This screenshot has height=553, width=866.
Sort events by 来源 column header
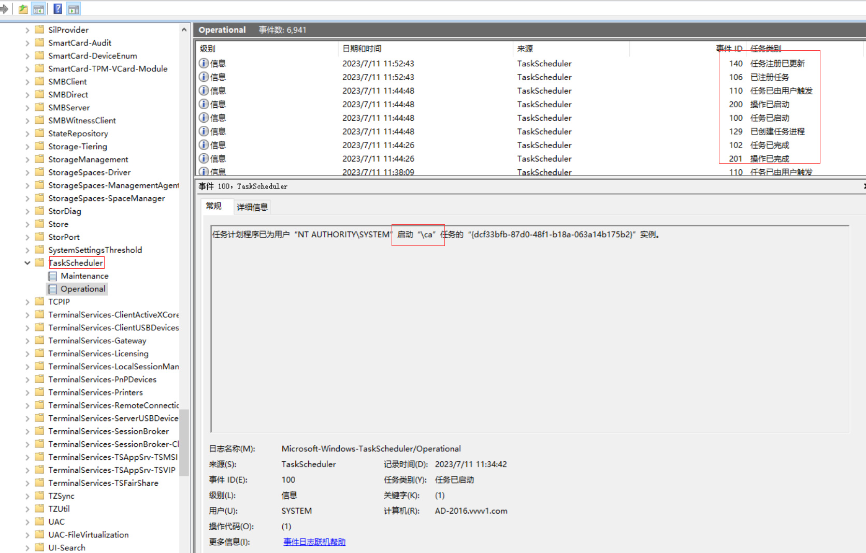pos(525,49)
